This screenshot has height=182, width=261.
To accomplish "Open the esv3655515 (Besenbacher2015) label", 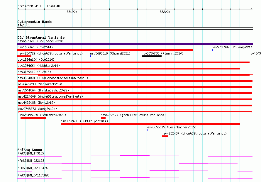I will tap(172, 127).
